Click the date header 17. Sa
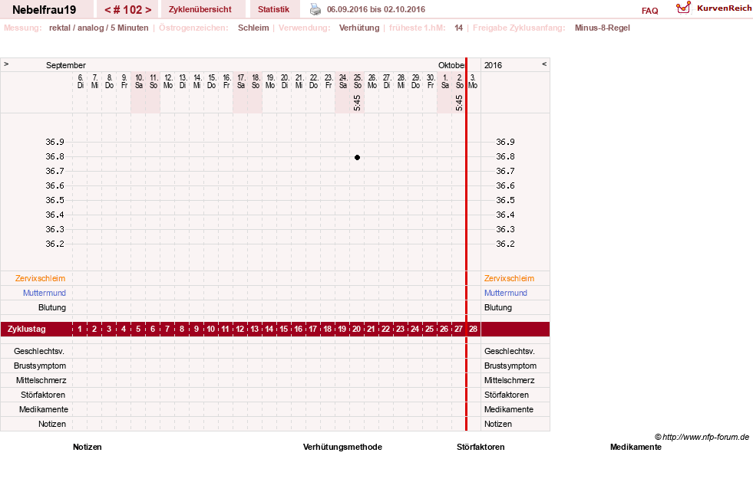This screenshot has height=492, width=753. tap(240, 81)
